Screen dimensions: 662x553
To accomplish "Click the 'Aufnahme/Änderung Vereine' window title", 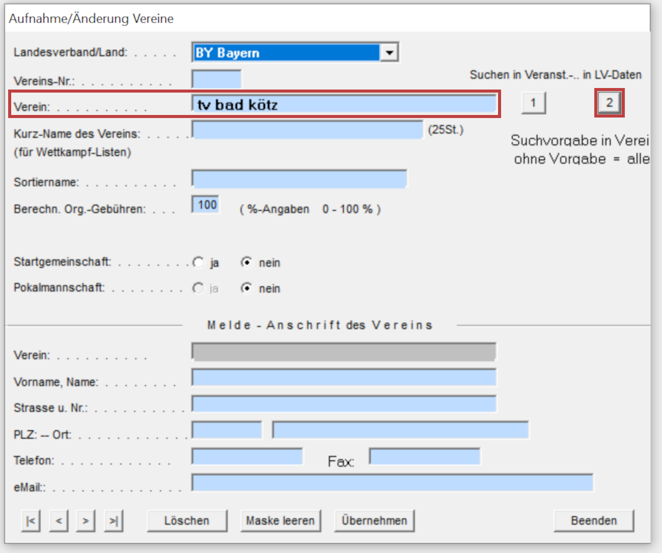I will click(91, 19).
